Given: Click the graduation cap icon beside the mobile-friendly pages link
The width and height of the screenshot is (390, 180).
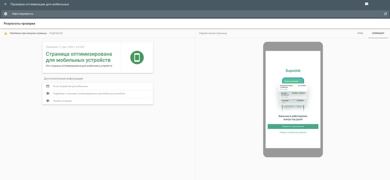Looking at the screenshot, I should click(x=48, y=93).
